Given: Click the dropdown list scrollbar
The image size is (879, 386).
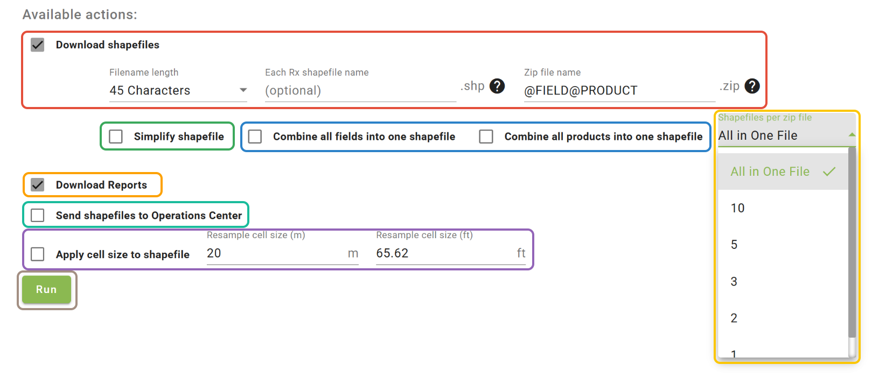Looking at the screenshot, I should click(852, 242).
